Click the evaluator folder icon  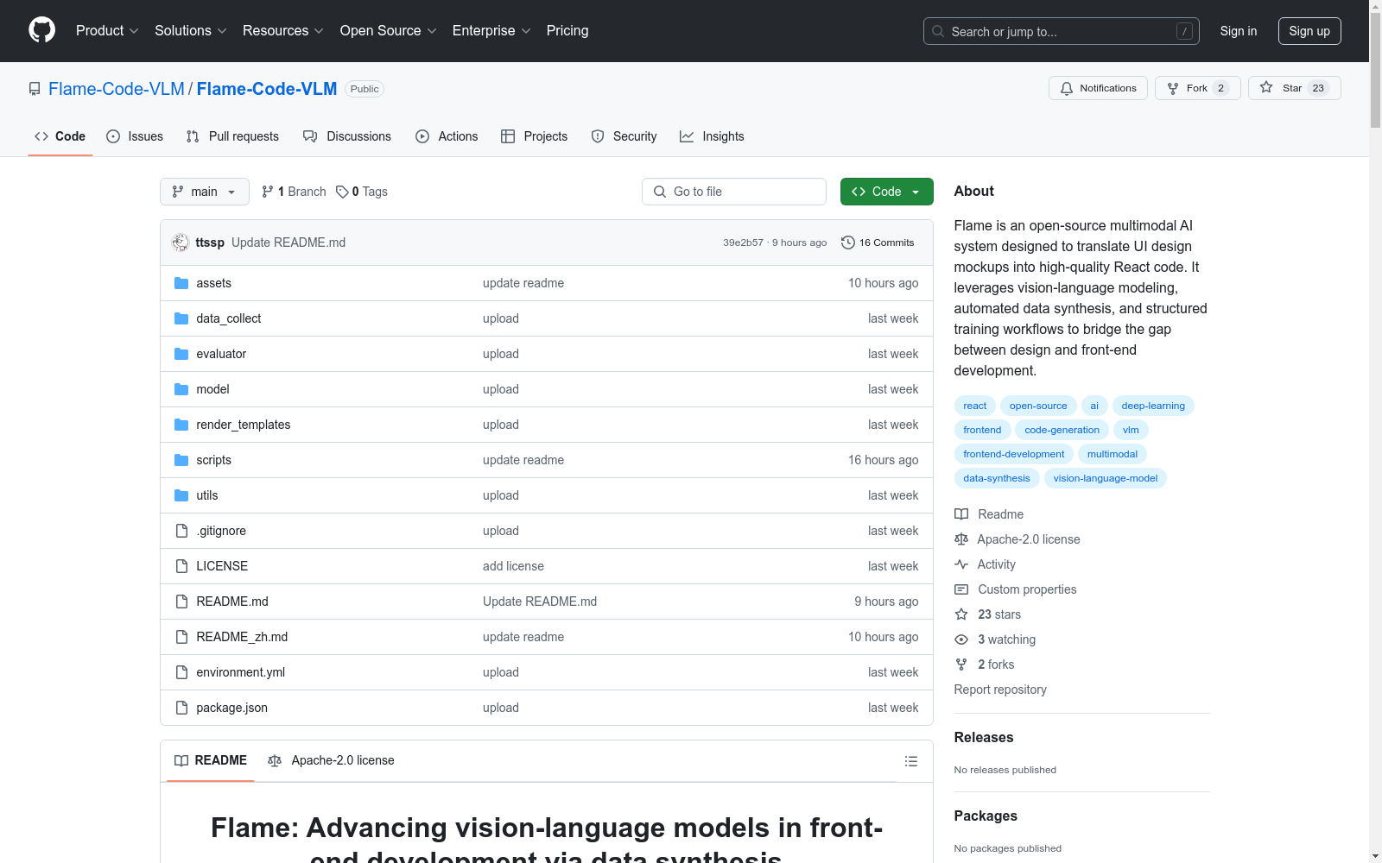(181, 354)
